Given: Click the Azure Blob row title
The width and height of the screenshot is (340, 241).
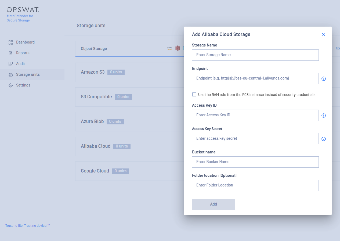Looking at the screenshot, I should click(92, 121).
